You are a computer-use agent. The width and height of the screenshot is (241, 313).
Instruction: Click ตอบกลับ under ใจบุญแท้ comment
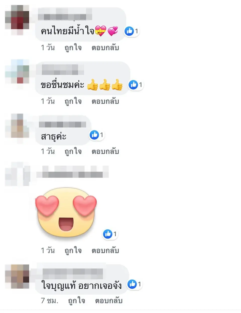tap(109, 301)
